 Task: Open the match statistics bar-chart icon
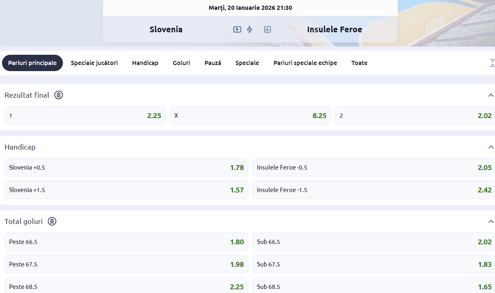coord(267,29)
